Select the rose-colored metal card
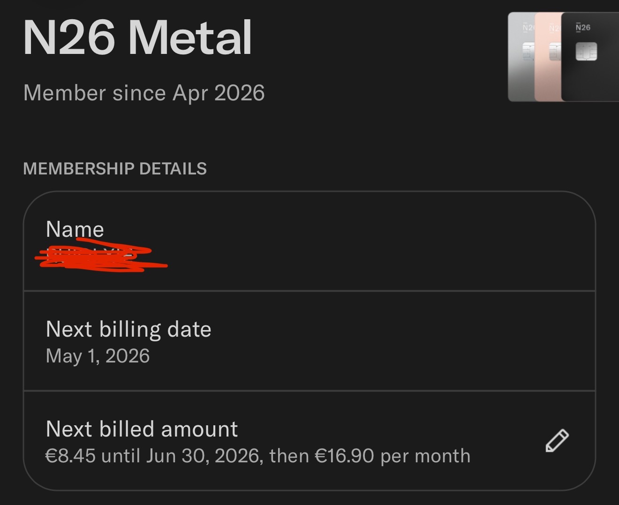The height and width of the screenshot is (505, 619). click(x=548, y=57)
